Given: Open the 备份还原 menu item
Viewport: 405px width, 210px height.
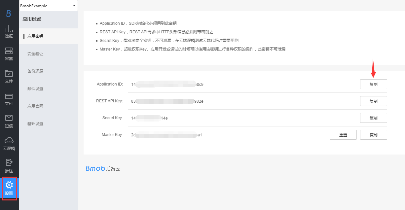Looking at the screenshot, I should [35, 71].
